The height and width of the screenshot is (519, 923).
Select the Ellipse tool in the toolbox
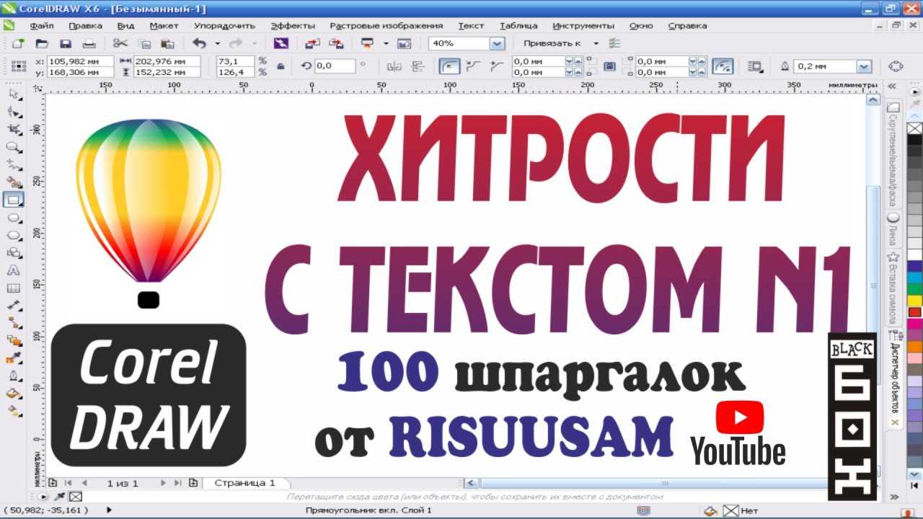click(x=14, y=218)
